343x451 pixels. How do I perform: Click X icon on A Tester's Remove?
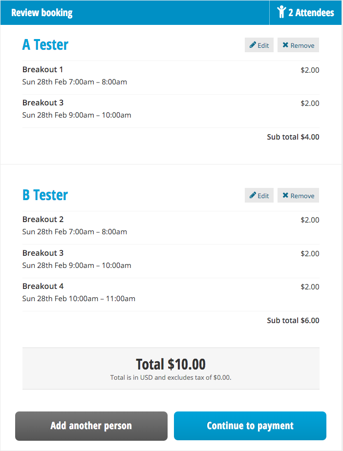pyautogui.click(x=285, y=45)
